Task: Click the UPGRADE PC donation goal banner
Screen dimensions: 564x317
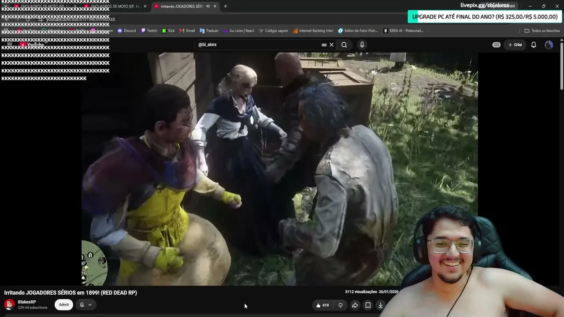Action: point(485,17)
